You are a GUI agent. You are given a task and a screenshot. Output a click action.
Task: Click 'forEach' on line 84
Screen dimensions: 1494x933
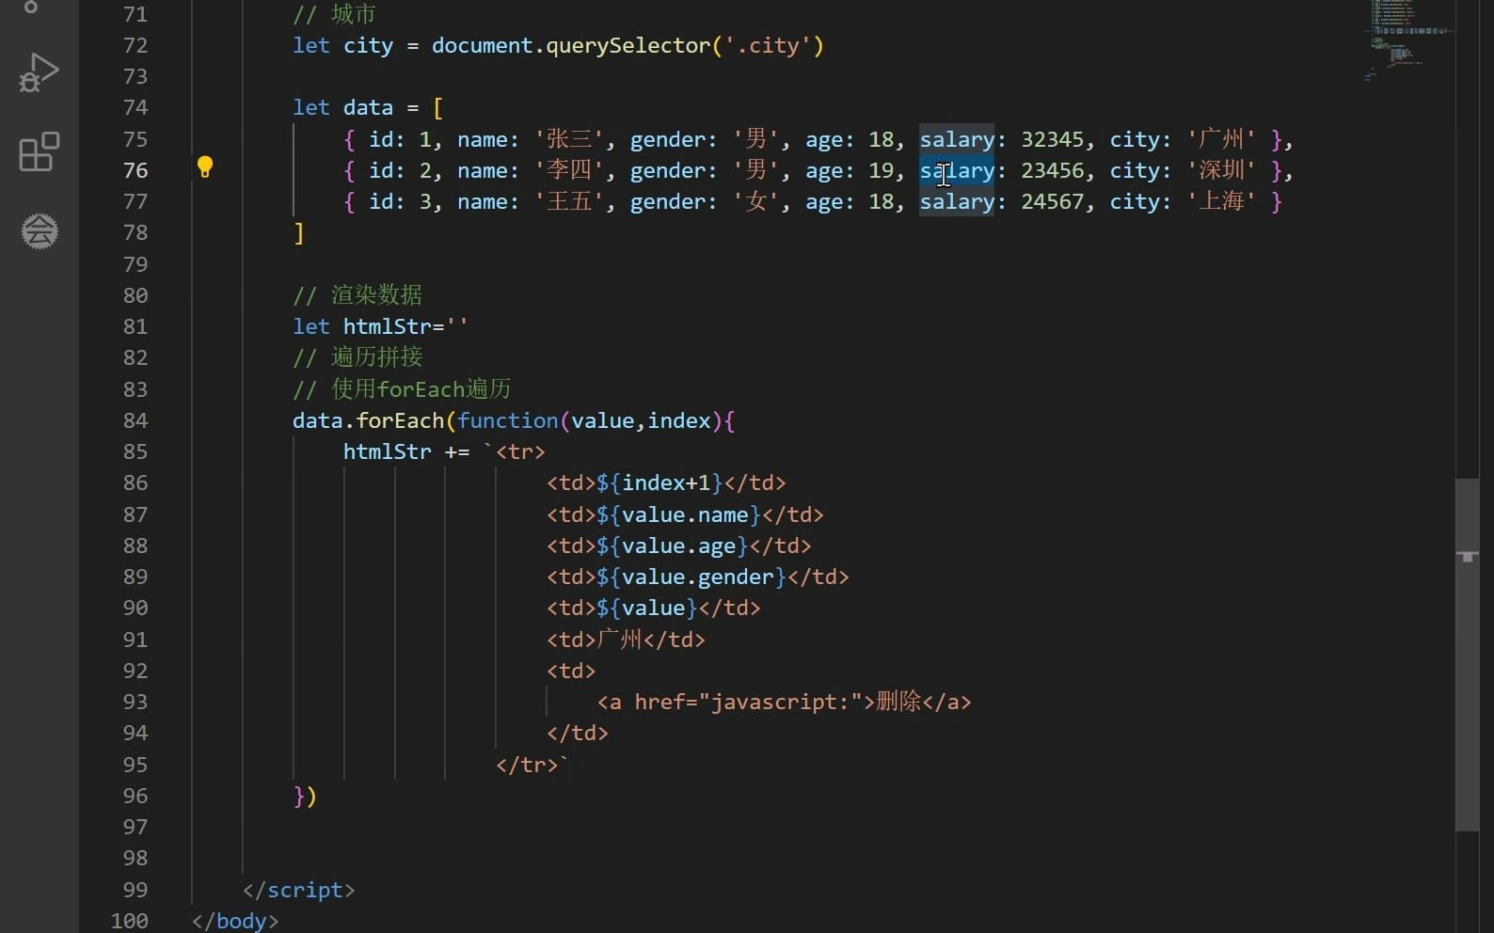point(400,420)
